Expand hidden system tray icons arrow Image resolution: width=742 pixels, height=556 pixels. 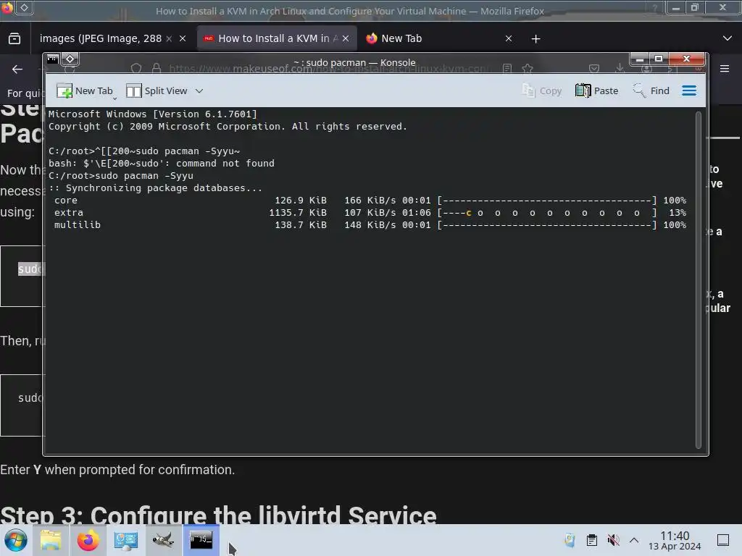click(634, 540)
